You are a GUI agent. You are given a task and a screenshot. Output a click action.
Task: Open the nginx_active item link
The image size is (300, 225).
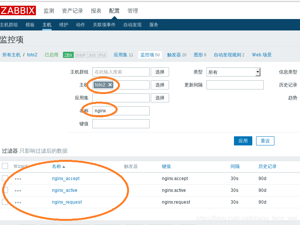tap(65, 190)
